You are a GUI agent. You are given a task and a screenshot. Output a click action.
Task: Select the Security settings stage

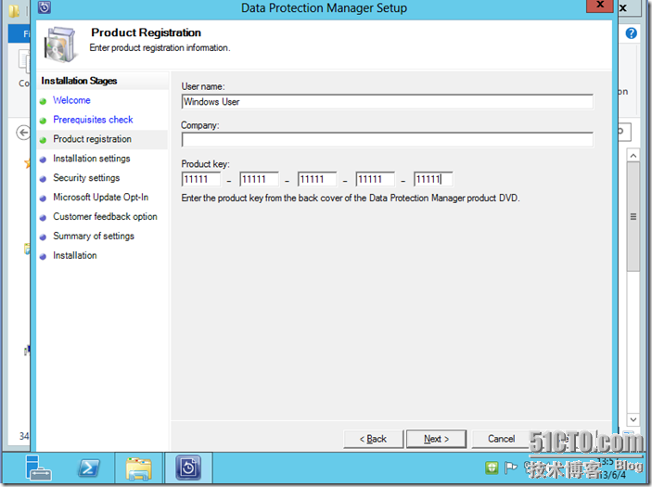[x=86, y=178]
